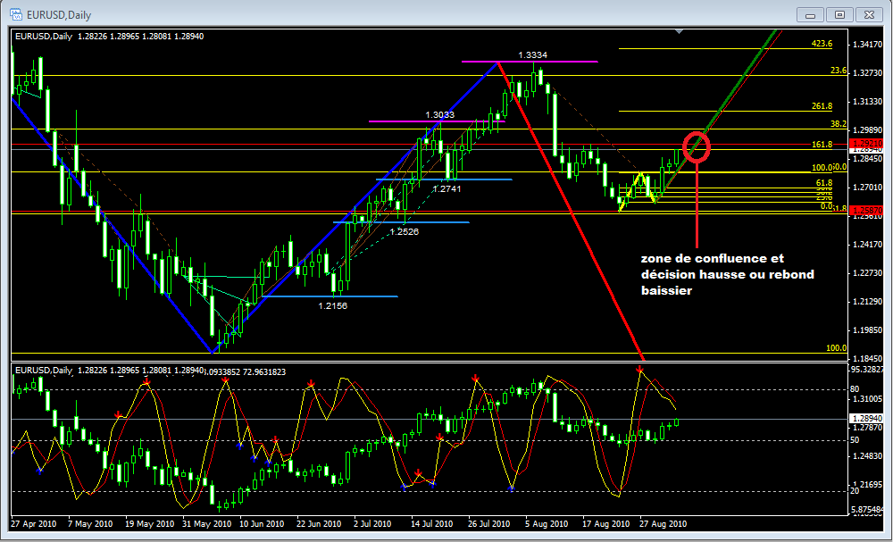Screen dimensions: 893x542
Task: Click the 1.3033 price label
Action: pyautogui.click(x=439, y=114)
